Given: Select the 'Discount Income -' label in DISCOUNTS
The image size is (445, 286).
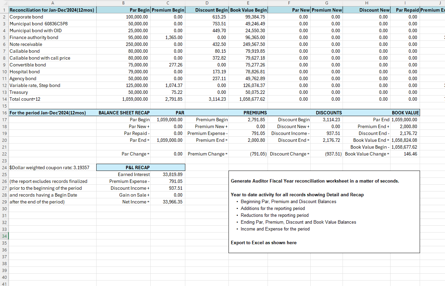Looking at the screenshot, I should (x=289, y=133).
